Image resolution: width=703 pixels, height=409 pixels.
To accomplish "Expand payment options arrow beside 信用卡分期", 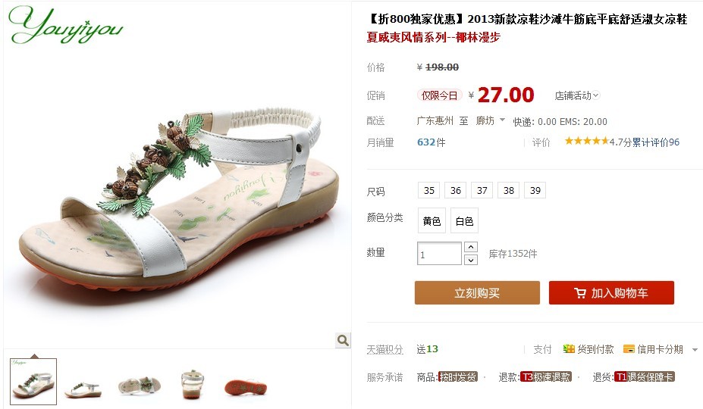I will click(695, 349).
